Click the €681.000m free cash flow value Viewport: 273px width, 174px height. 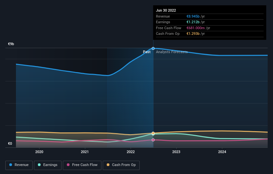(196, 28)
